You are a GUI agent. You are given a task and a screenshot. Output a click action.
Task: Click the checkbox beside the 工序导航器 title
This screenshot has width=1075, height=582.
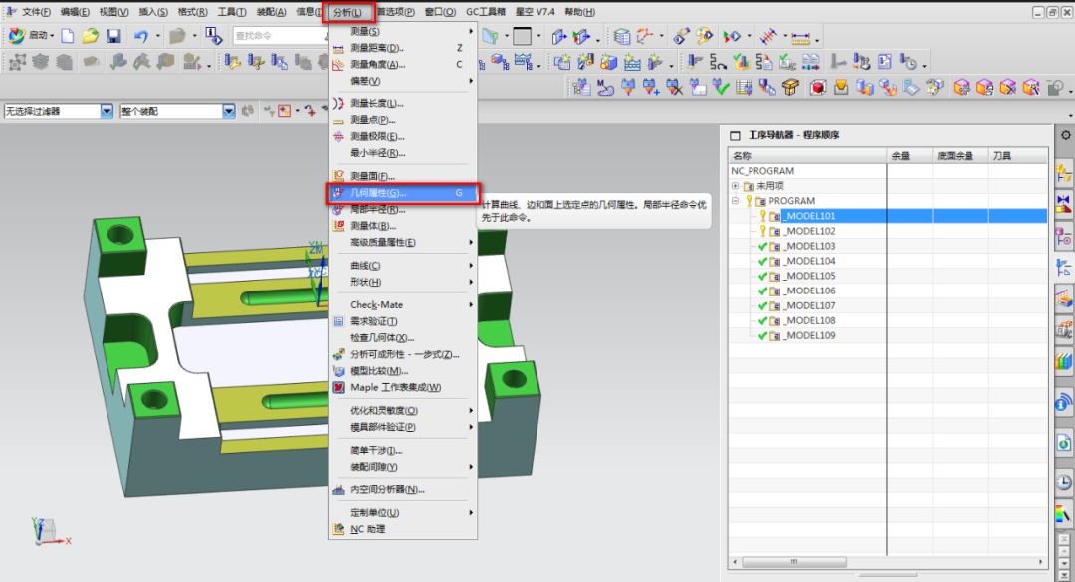tap(735, 135)
